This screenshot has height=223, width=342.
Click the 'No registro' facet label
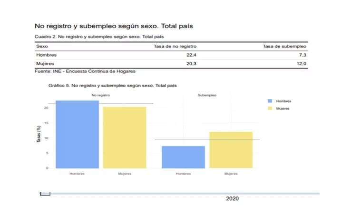click(x=101, y=95)
